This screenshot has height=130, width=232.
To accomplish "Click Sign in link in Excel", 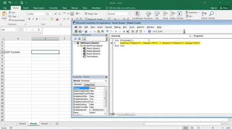I will [214, 8].
